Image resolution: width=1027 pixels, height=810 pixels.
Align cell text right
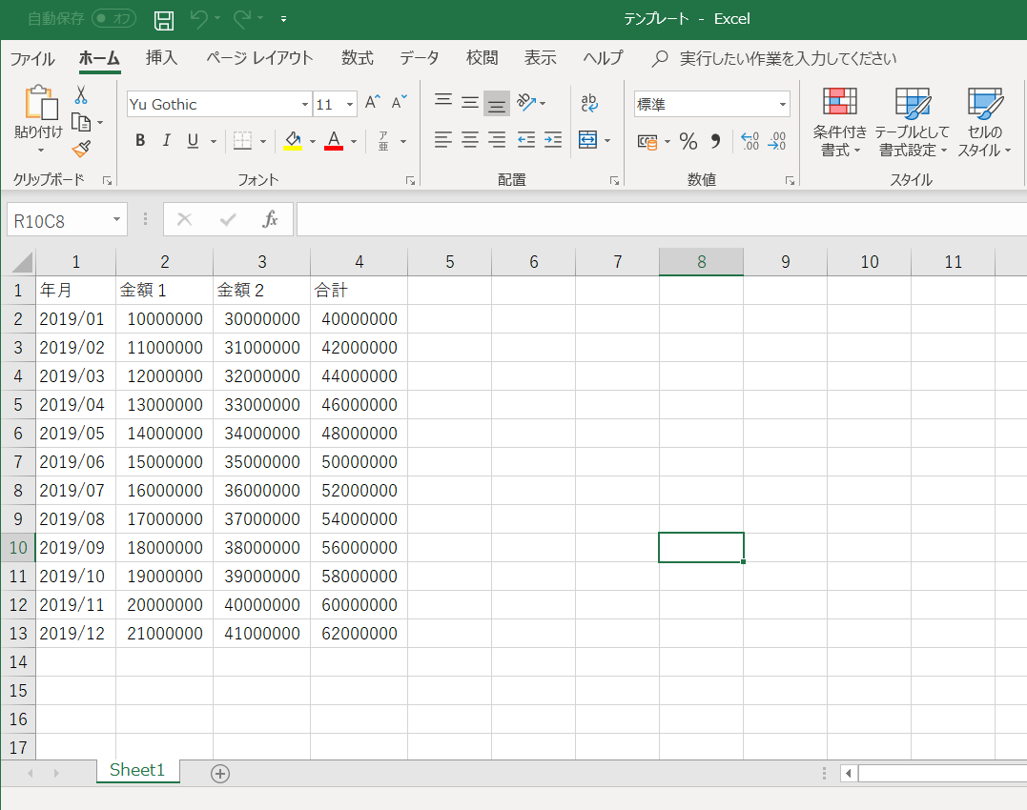pos(497,139)
